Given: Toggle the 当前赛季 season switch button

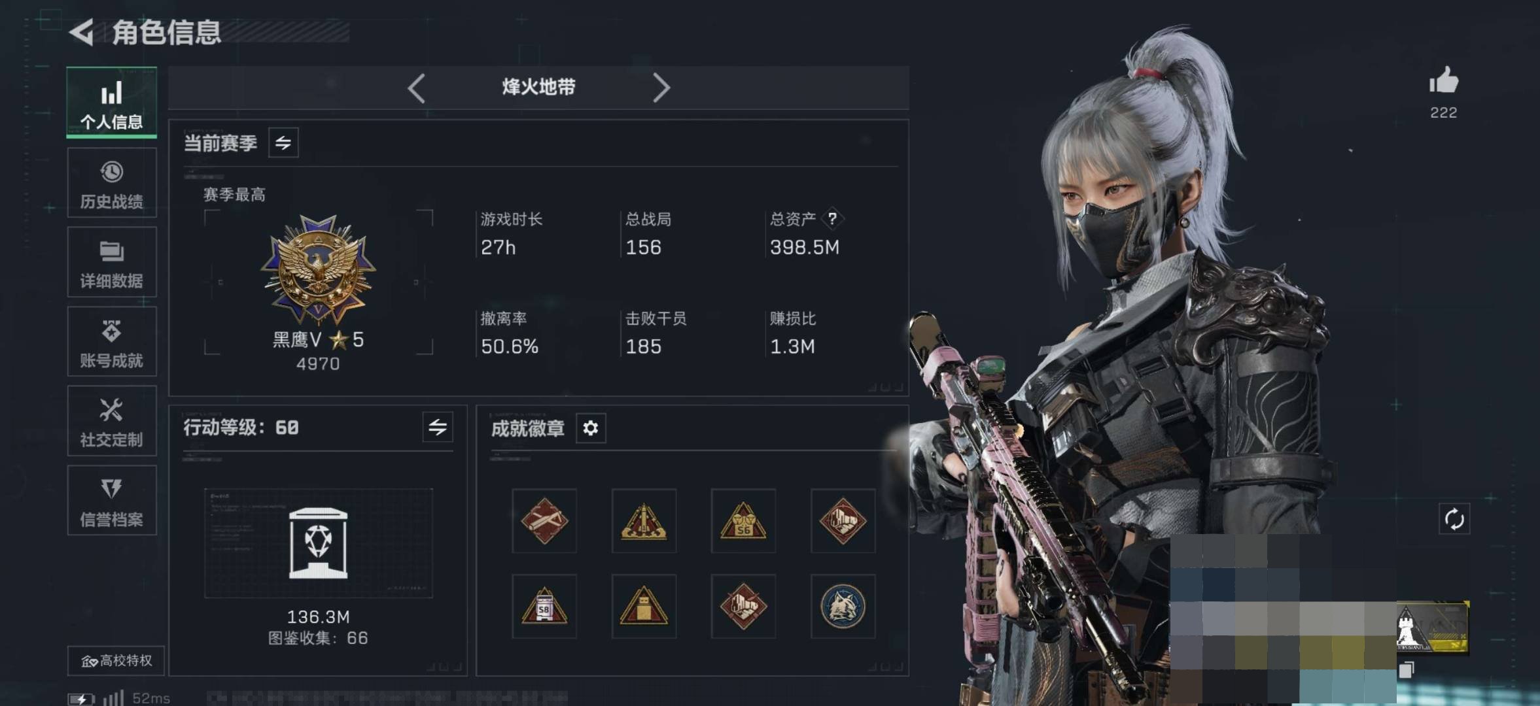Looking at the screenshot, I should point(283,143).
